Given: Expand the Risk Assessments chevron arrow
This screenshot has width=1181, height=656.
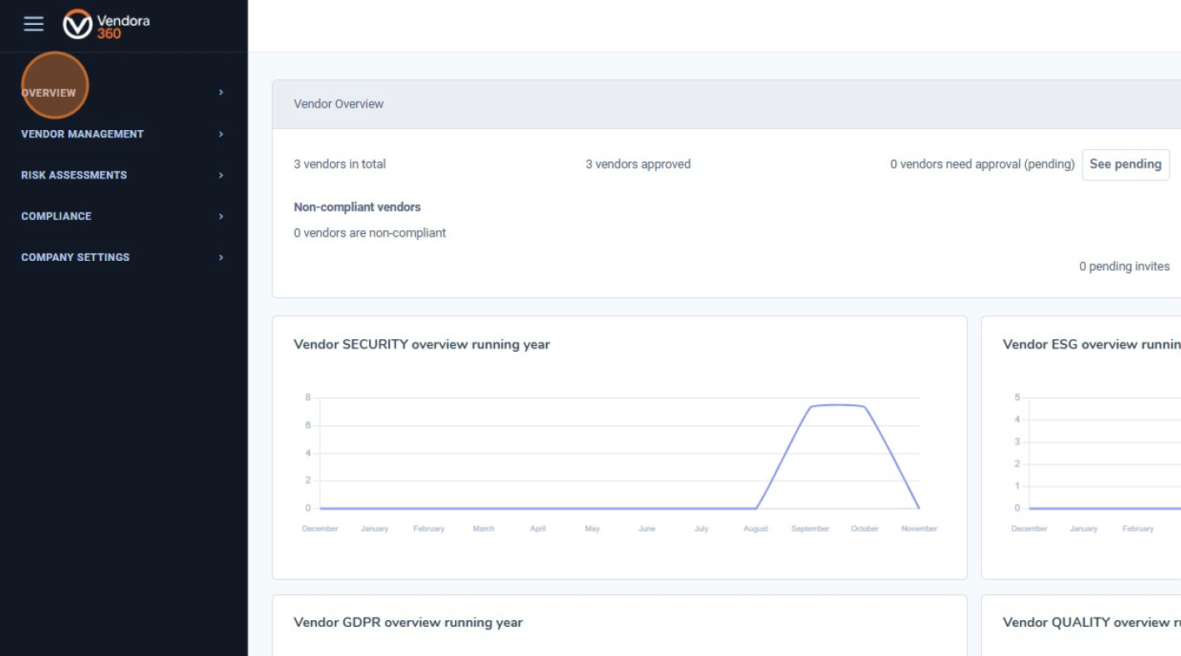Looking at the screenshot, I should point(221,175).
